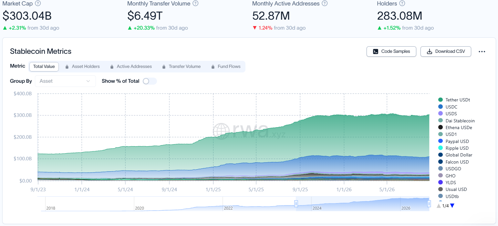Viewport: 498px width, 226px height.
Task: Toggle Show % of Total switch
Action: (150, 81)
